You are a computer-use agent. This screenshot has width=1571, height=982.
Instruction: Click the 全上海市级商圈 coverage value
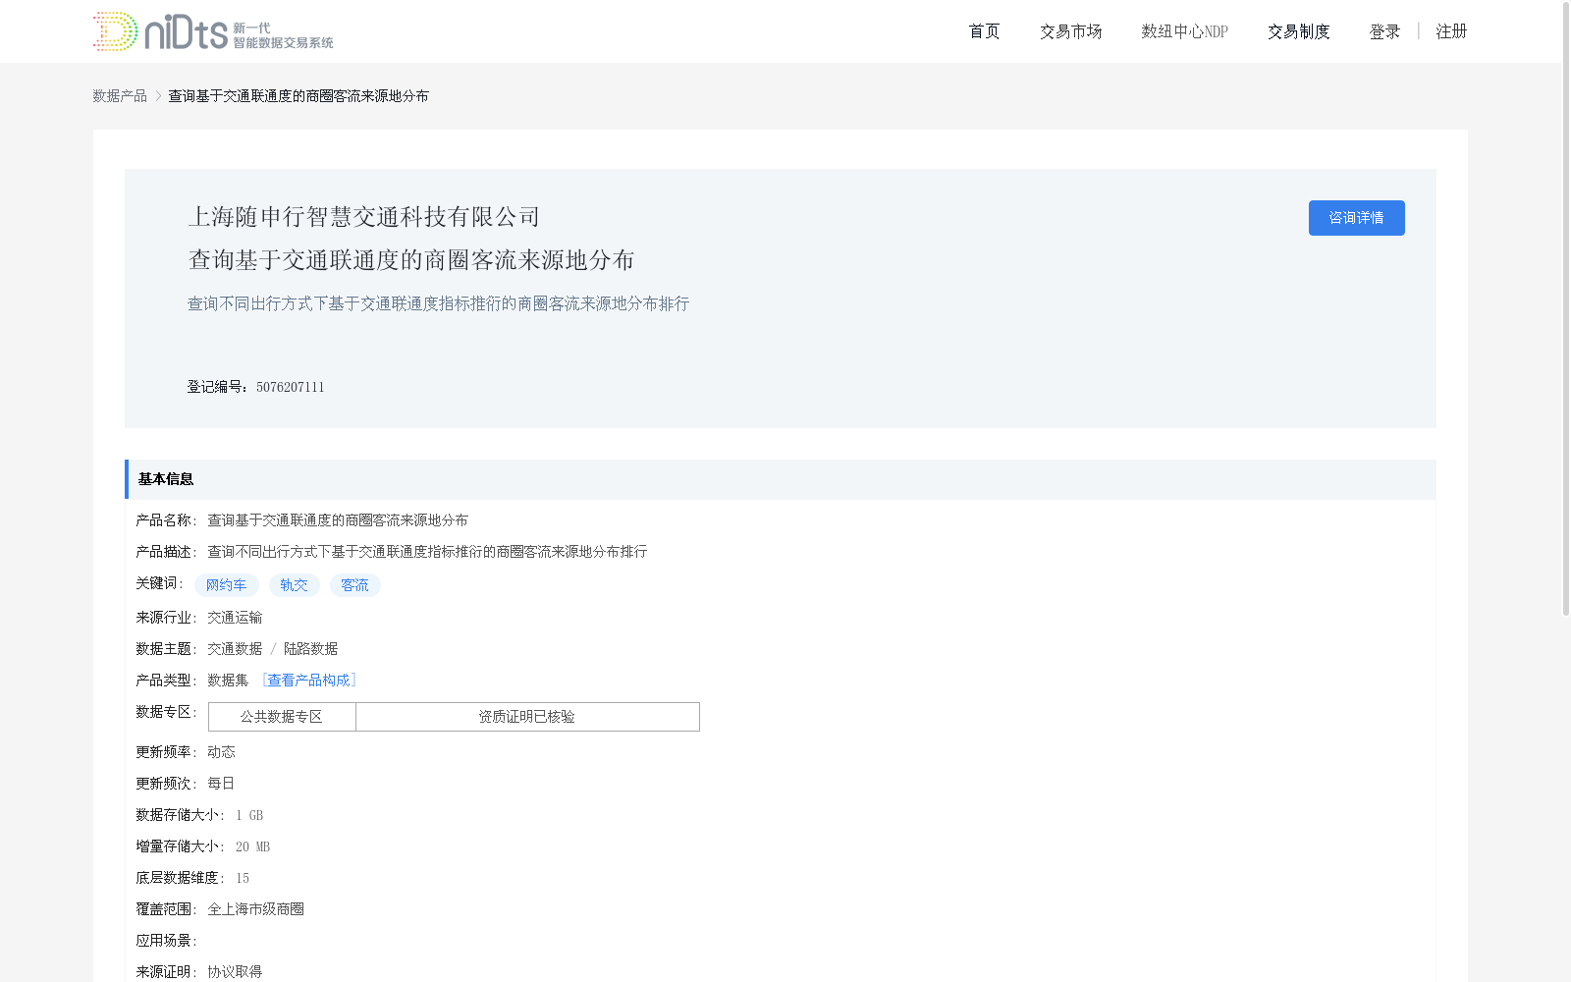[255, 909]
